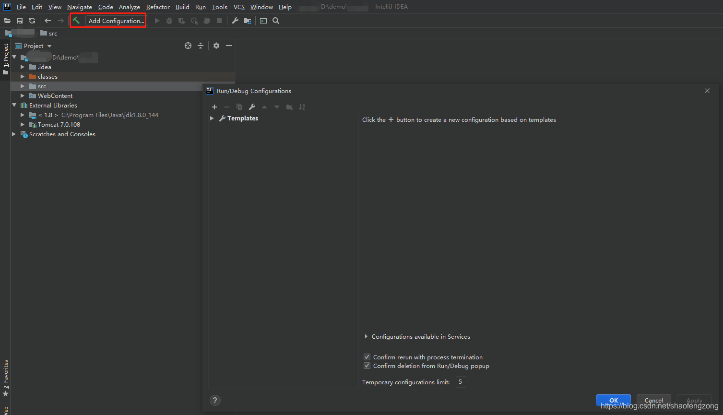Click the plus Add New Configuration icon
Screen dimensions: 723x415
point(214,107)
